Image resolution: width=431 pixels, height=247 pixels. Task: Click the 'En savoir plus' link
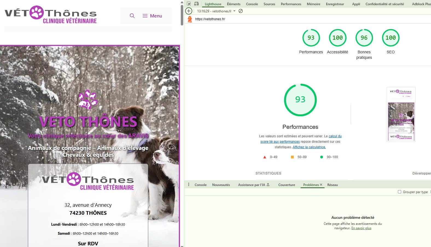tap(361, 228)
